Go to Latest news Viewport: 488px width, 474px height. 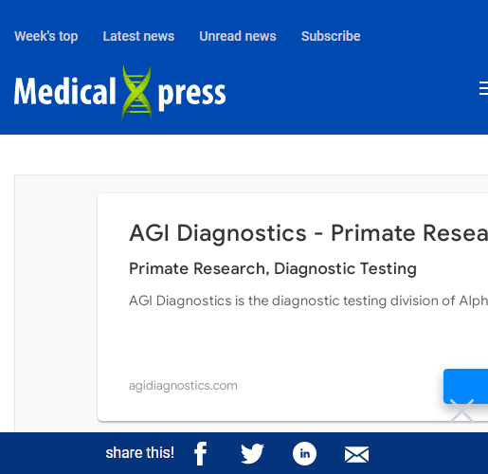point(138,36)
